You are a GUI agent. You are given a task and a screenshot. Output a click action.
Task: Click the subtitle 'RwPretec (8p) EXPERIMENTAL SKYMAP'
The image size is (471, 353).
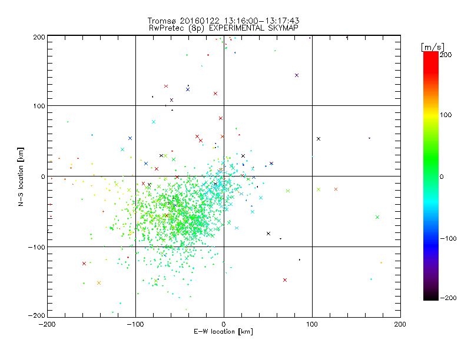[223, 28]
